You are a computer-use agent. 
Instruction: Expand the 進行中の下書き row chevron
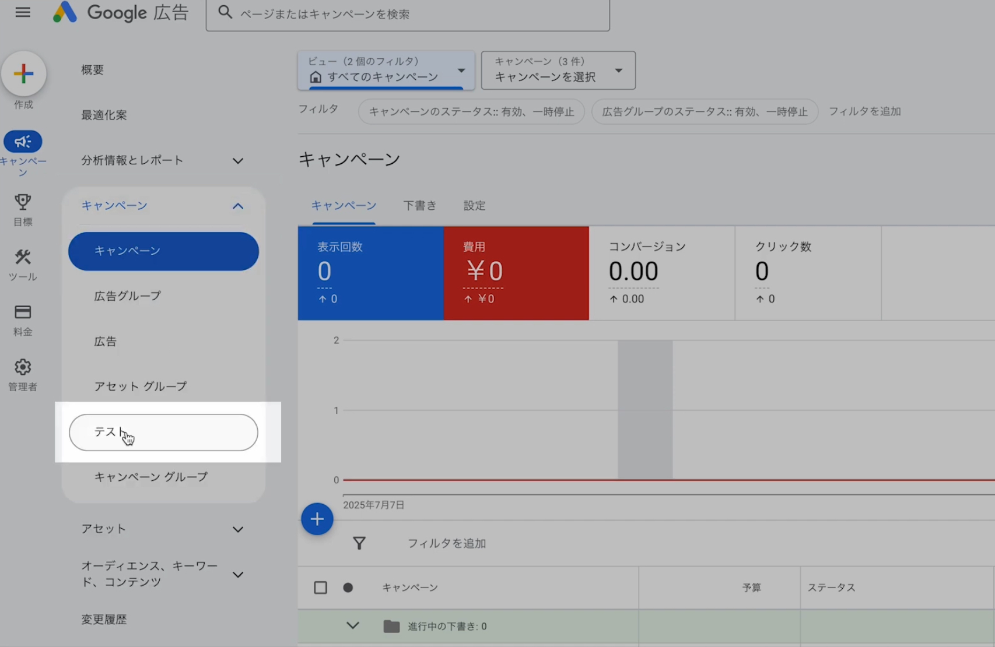coord(352,625)
